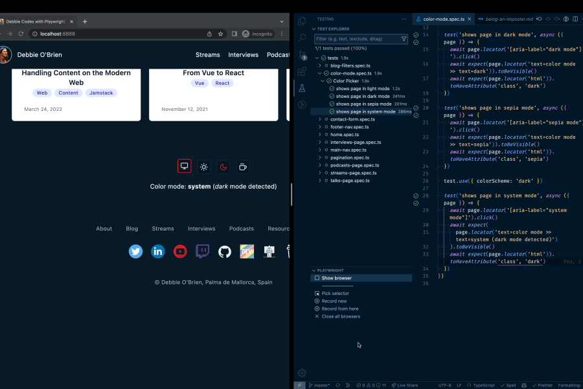Select 'shows page in light mode' test
The width and height of the screenshot is (583, 389).
(x=363, y=89)
